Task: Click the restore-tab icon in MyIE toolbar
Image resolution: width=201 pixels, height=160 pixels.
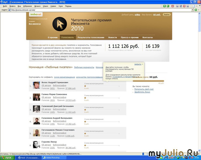Action: pos(181,6)
